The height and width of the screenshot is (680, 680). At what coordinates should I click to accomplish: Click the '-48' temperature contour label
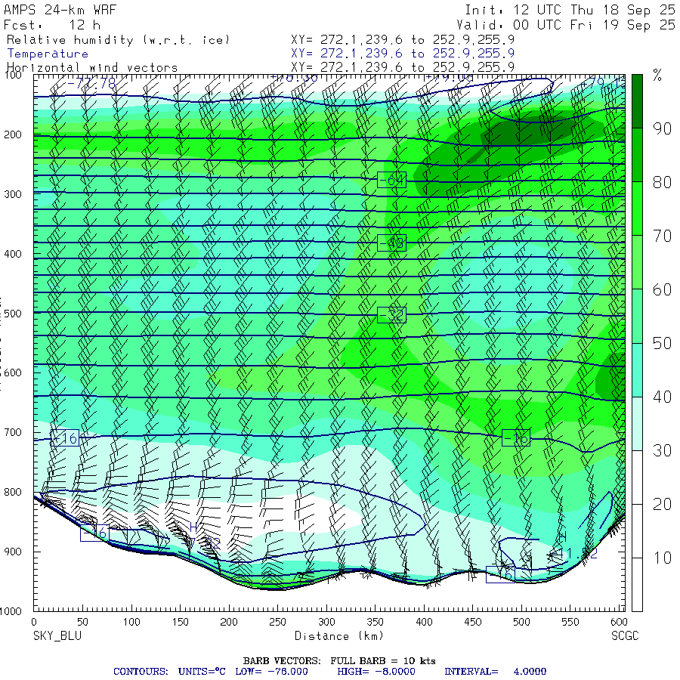pyautogui.click(x=391, y=243)
